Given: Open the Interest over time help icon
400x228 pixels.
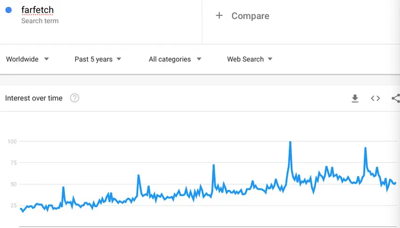Looking at the screenshot, I should click(75, 98).
